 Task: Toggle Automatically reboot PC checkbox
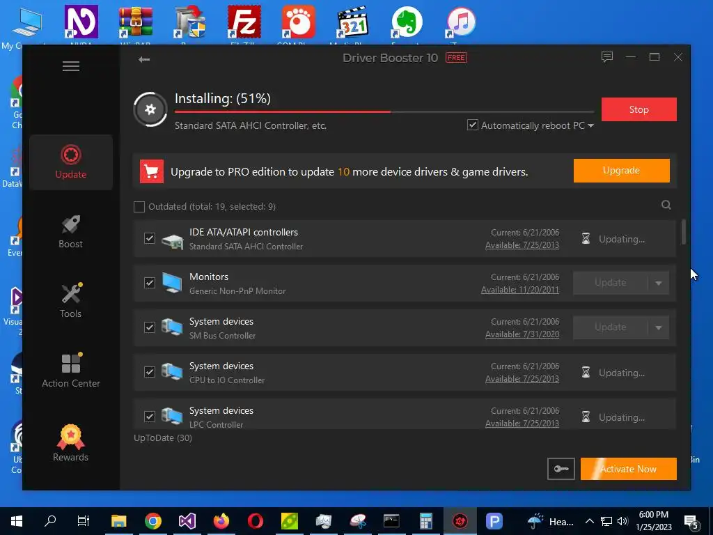[x=473, y=125]
